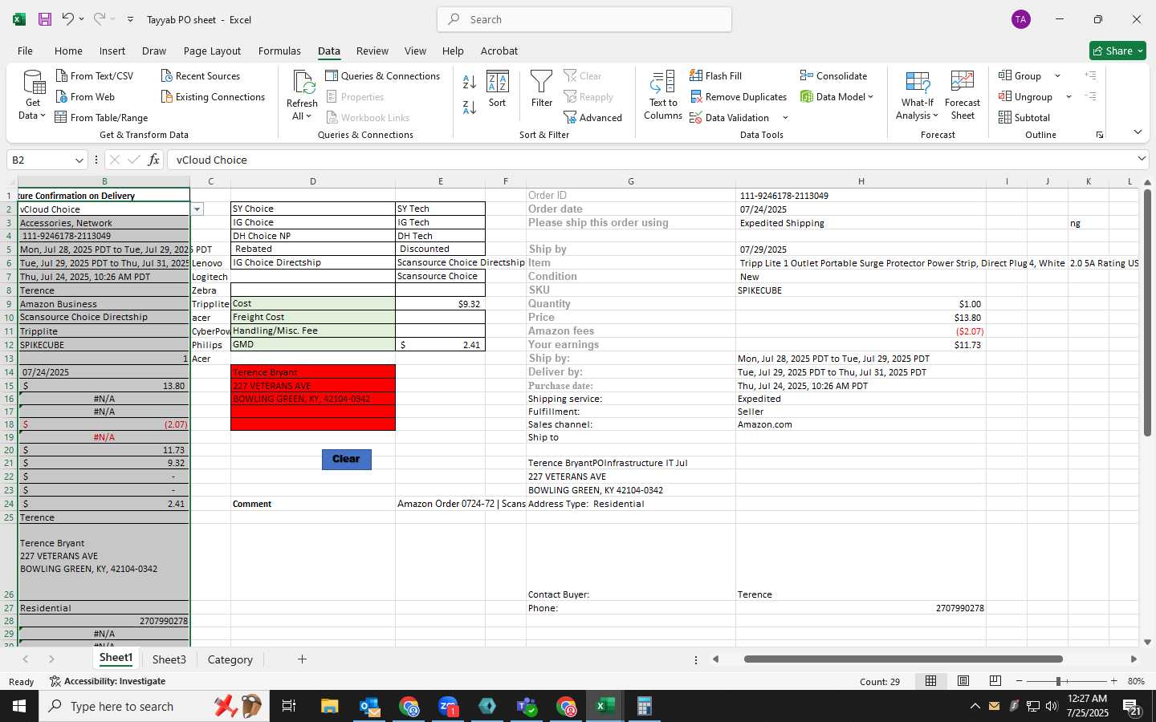Open Queries & Connections pane
Screen dimensions: 1156x722
point(383,75)
